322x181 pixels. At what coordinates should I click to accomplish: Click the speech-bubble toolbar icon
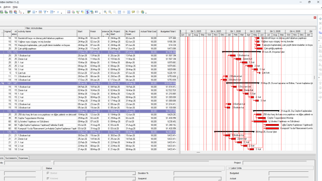pos(133,12)
